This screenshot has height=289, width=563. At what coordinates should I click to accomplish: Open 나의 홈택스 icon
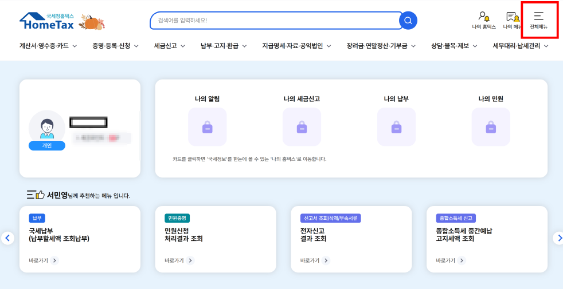point(484,20)
